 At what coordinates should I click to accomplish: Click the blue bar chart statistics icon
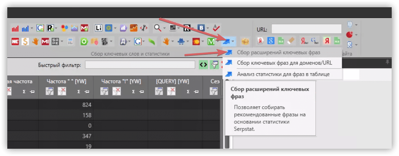coord(25,29)
